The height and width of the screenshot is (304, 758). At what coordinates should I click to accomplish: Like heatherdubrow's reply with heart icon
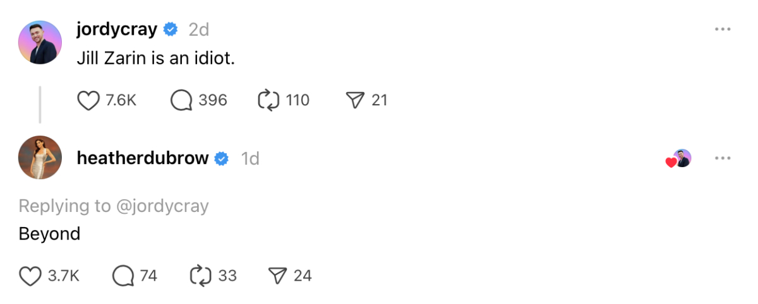[31, 276]
